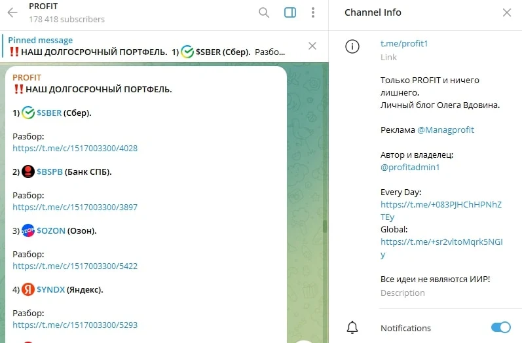522x343 pixels.
Task: Click the Yandex red Я logo emoji
Action: (x=28, y=289)
